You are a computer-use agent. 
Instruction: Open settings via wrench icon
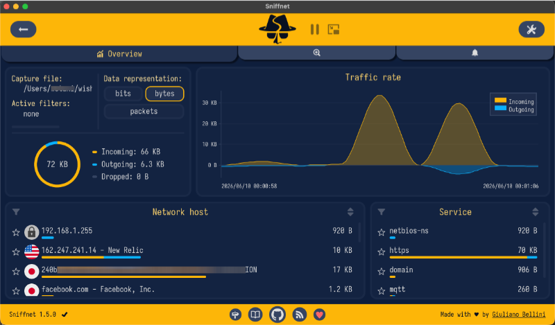coord(531,29)
